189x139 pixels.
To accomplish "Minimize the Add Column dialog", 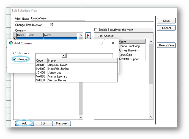I will point(89,43).
